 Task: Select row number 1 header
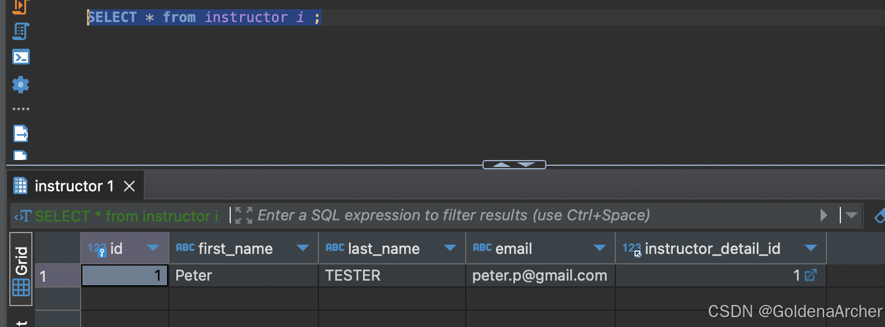pyautogui.click(x=57, y=275)
